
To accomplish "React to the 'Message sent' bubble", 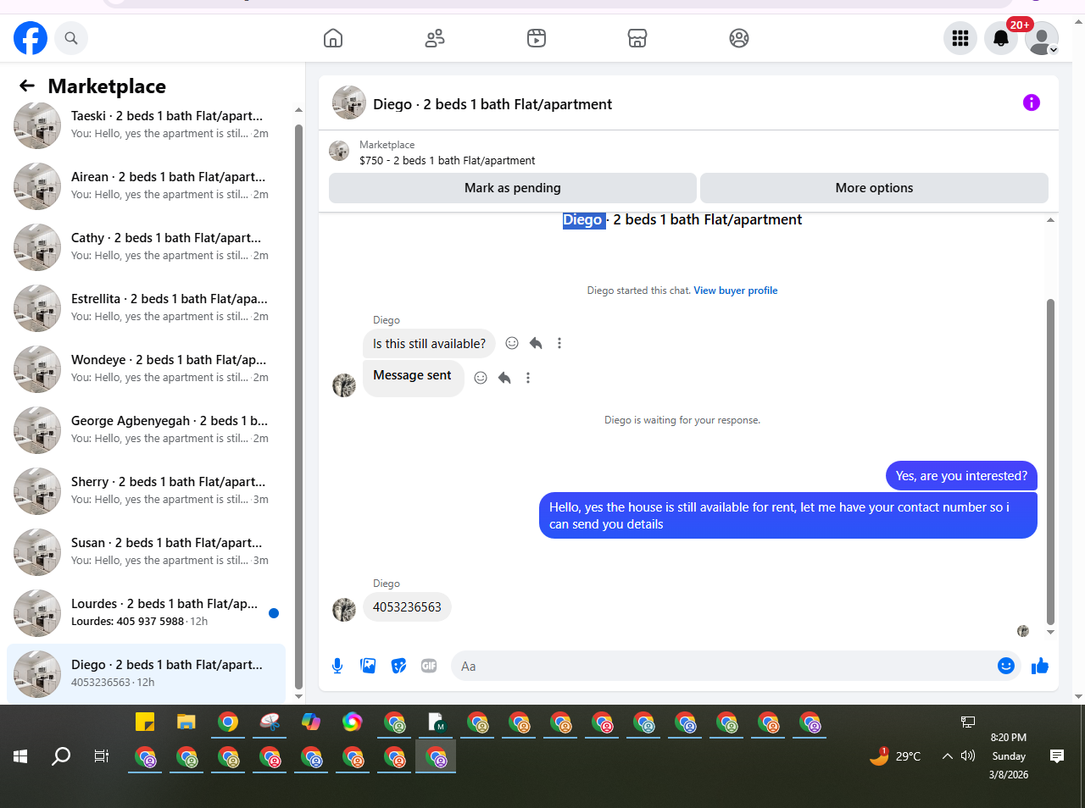I will coord(481,378).
